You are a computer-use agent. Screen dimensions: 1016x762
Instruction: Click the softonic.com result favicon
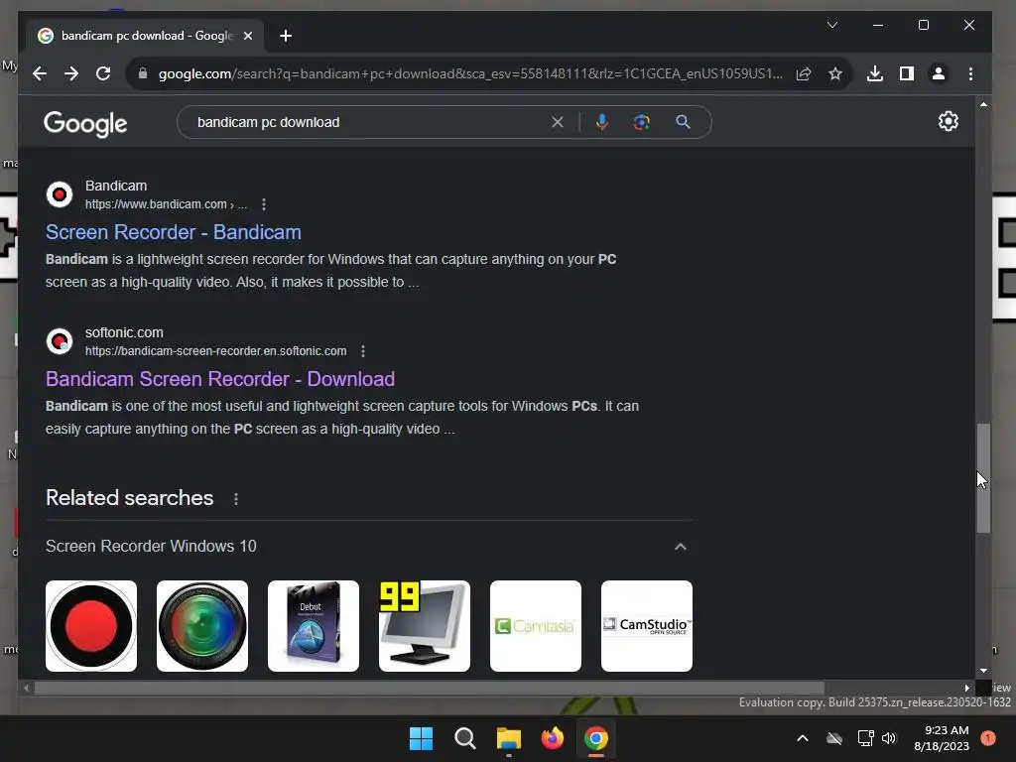point(60,341)
